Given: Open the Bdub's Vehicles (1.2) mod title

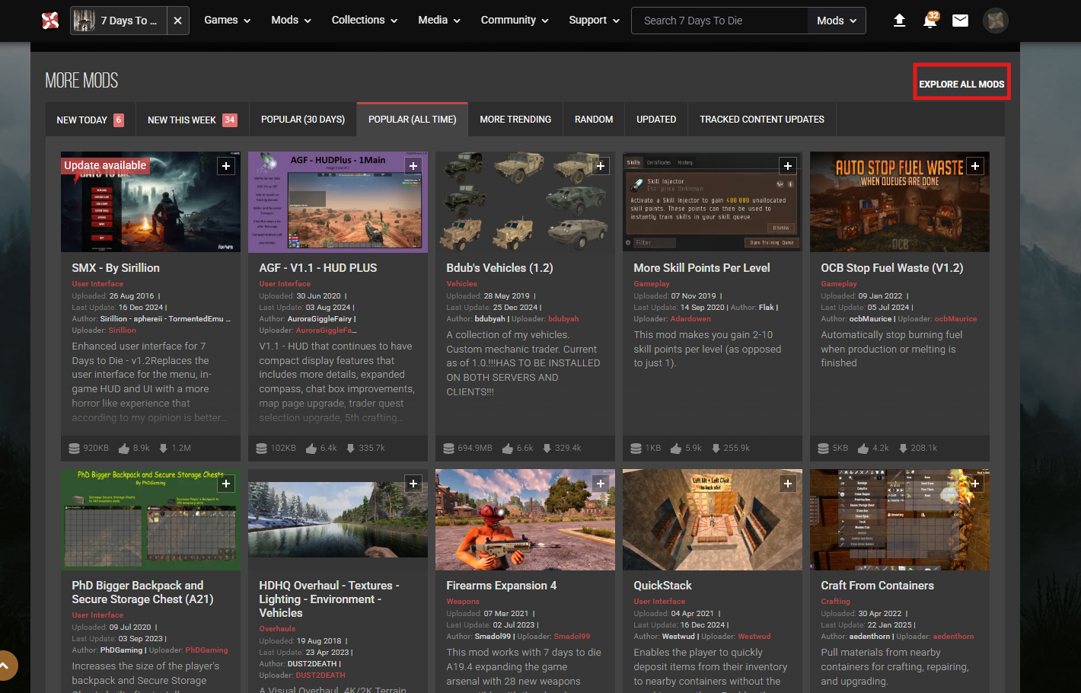Looking at the screenshot, I should pyautogui.click(x=499, y=268).
